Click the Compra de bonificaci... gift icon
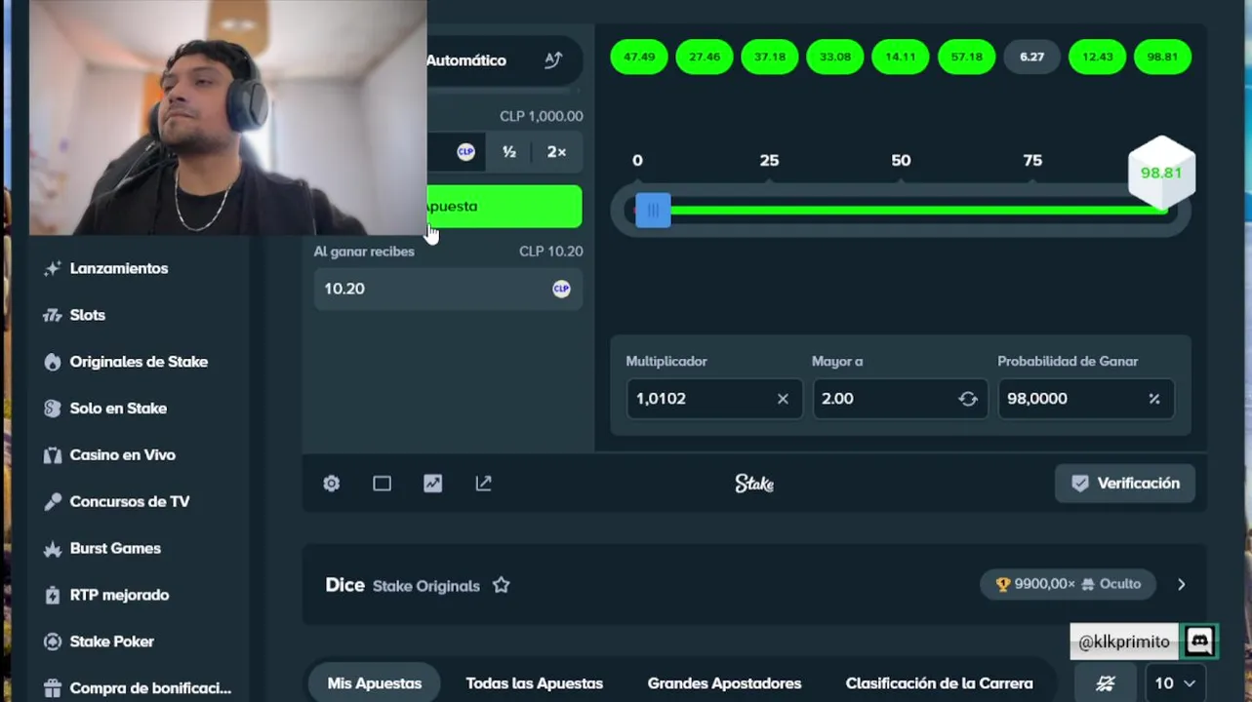 click(x=53, y=688)
